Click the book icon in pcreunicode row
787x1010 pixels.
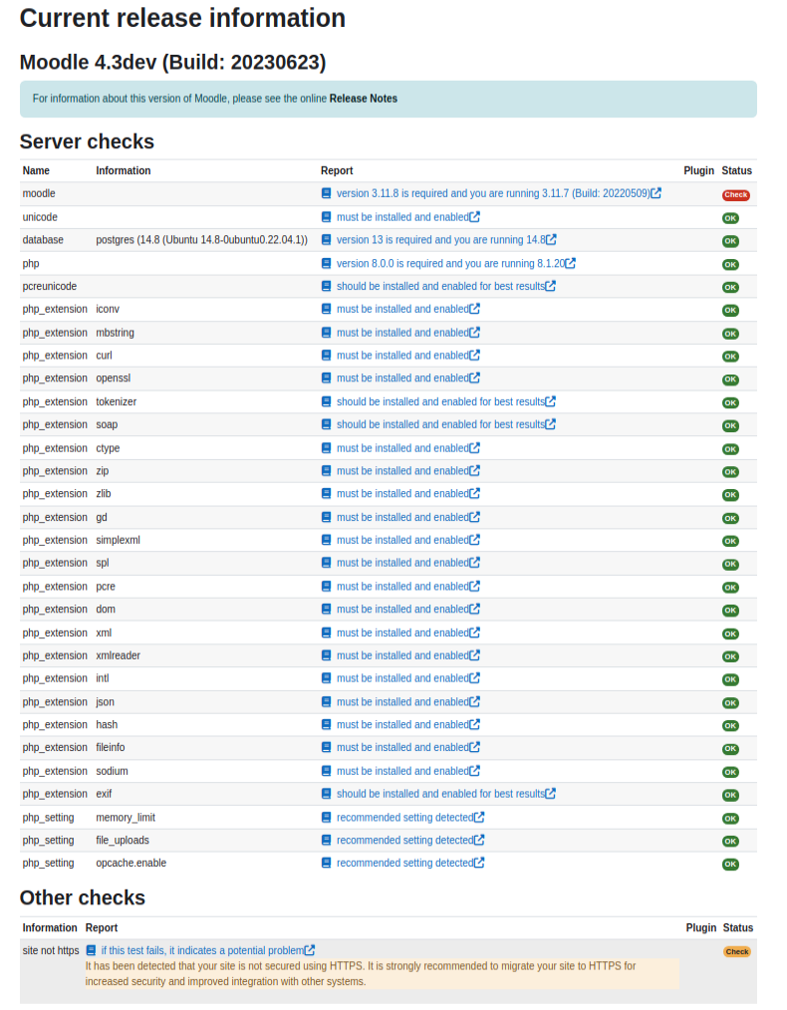pyautogui.click(x=327, y=286)
